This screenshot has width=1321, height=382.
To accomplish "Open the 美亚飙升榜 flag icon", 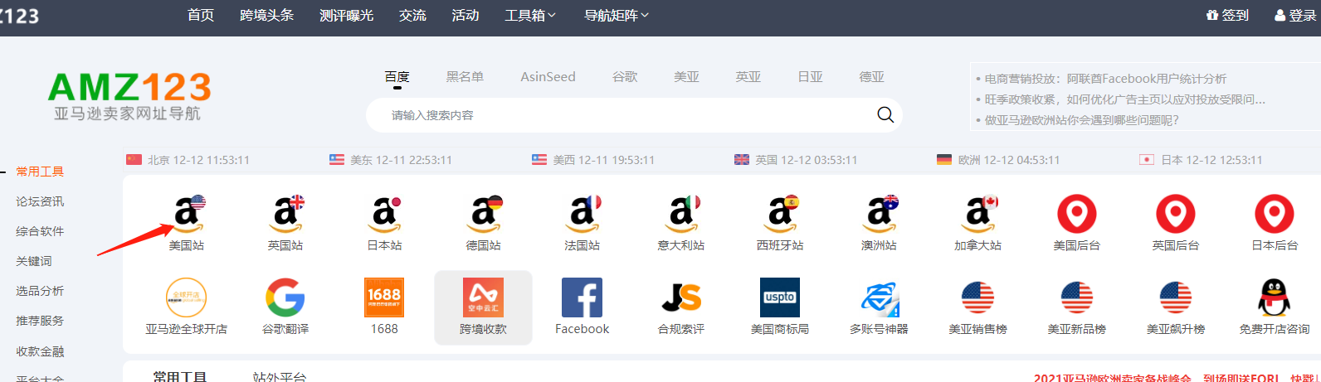I will (x=1176, y=297).
